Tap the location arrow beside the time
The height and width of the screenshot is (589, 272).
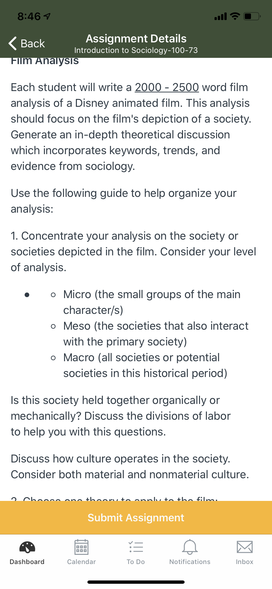[x=47, y=16]
